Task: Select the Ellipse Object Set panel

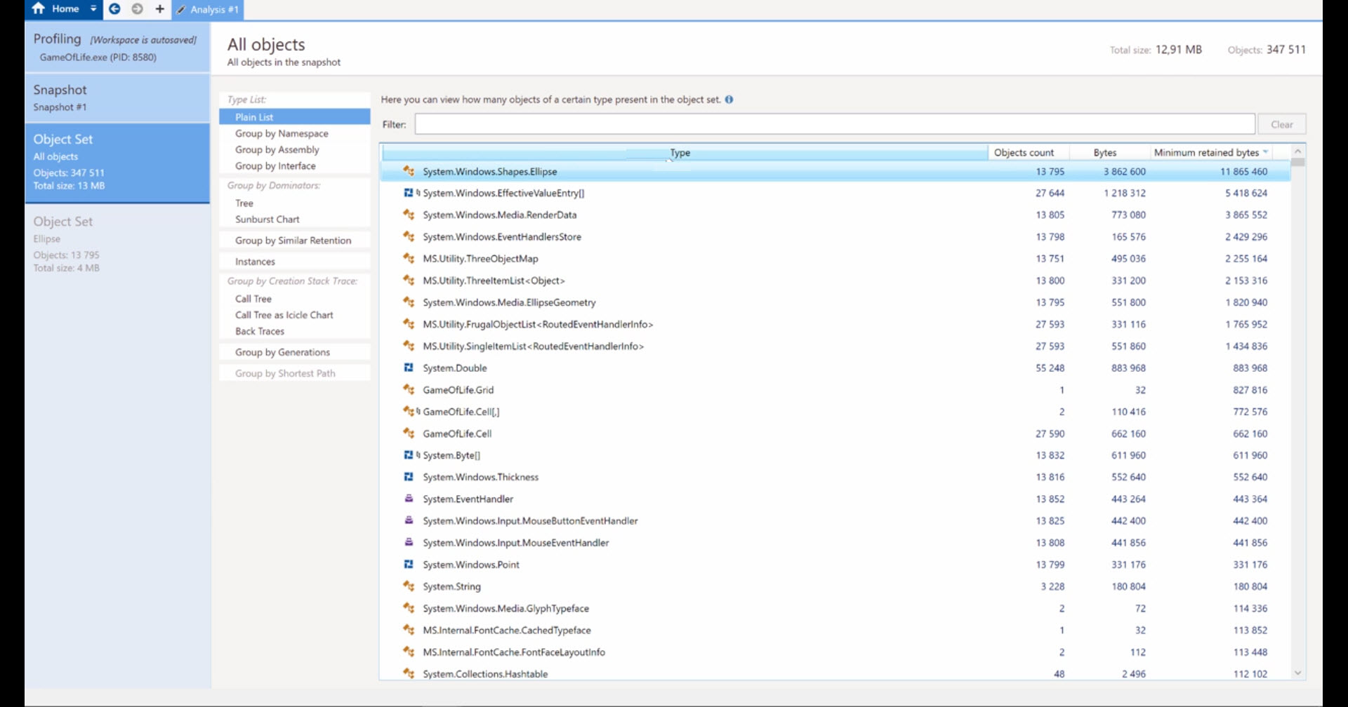Action: click(117, 243)
